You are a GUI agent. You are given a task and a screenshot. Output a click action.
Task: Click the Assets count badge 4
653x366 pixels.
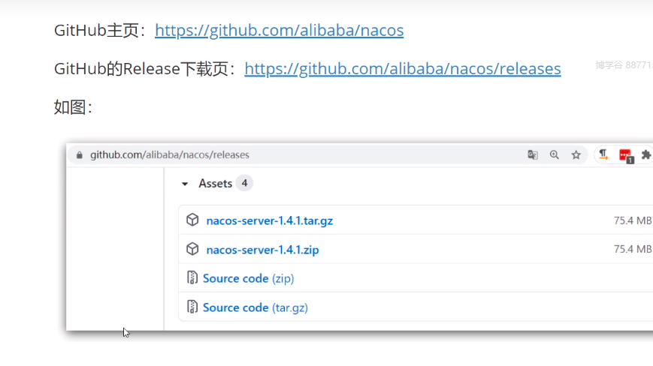[244, 183]
